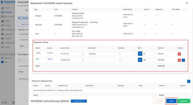Open Safety menu item
The height and width of the screenshot is (105, 193).
tap(7, 47)
